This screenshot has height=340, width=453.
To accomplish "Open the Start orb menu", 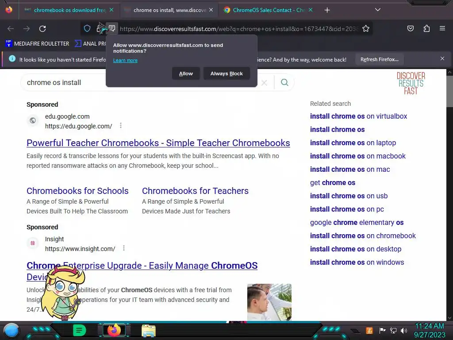I will coord(12,330).
